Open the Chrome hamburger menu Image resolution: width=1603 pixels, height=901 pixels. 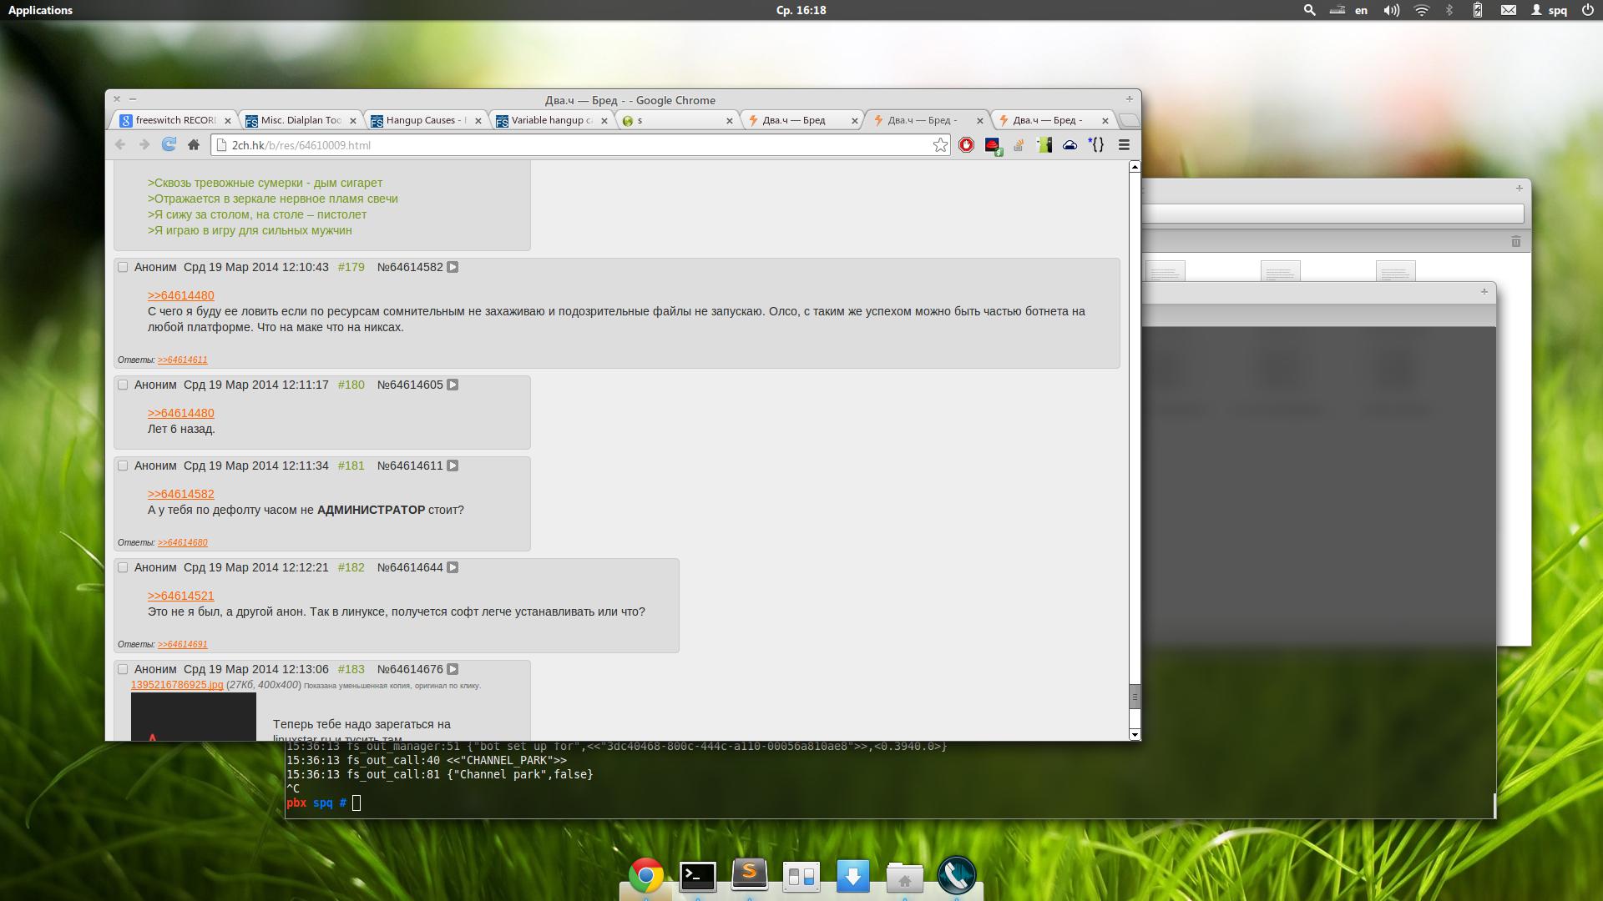(1124, 145)
